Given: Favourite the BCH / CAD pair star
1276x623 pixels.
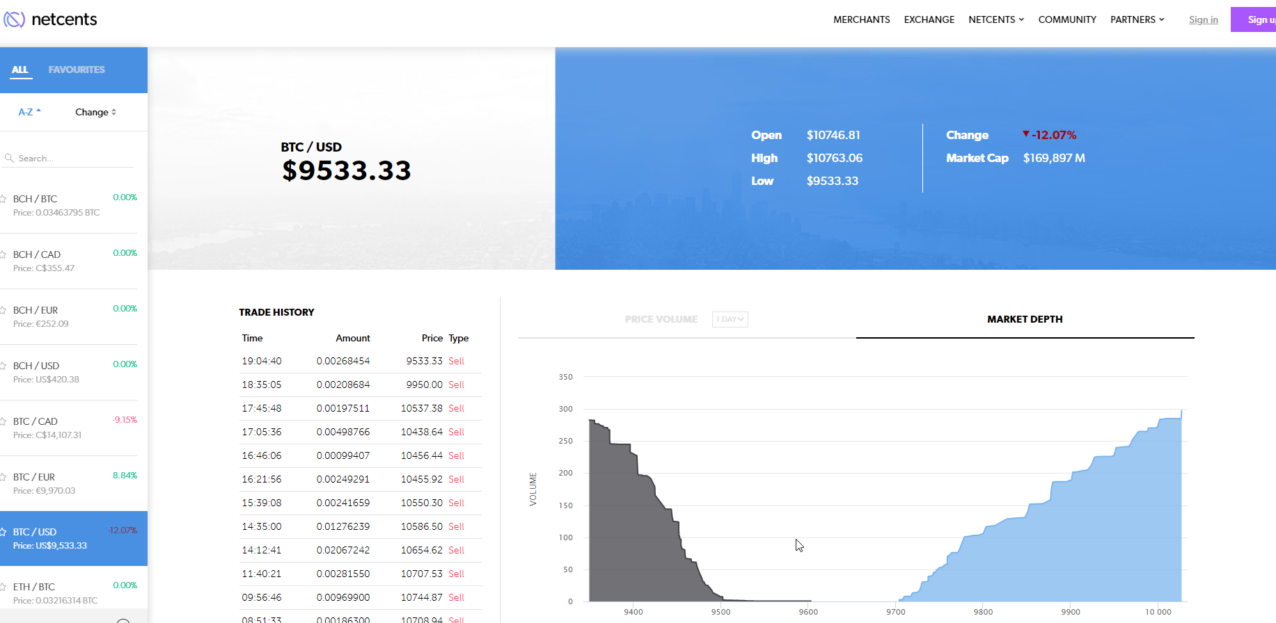Looking at the screenshot, I should point(3,254).
